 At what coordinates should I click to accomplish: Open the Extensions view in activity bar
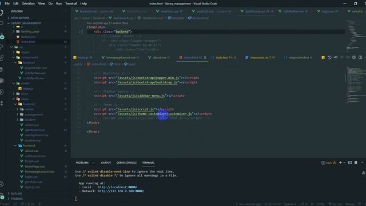(x=1, y=58)
